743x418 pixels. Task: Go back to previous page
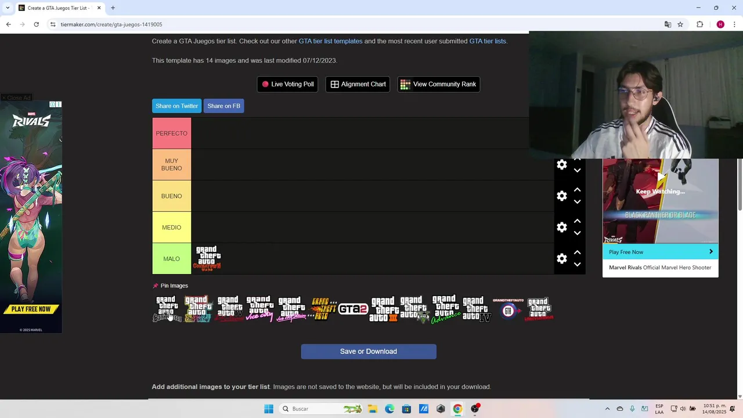[x=8, y=24]
